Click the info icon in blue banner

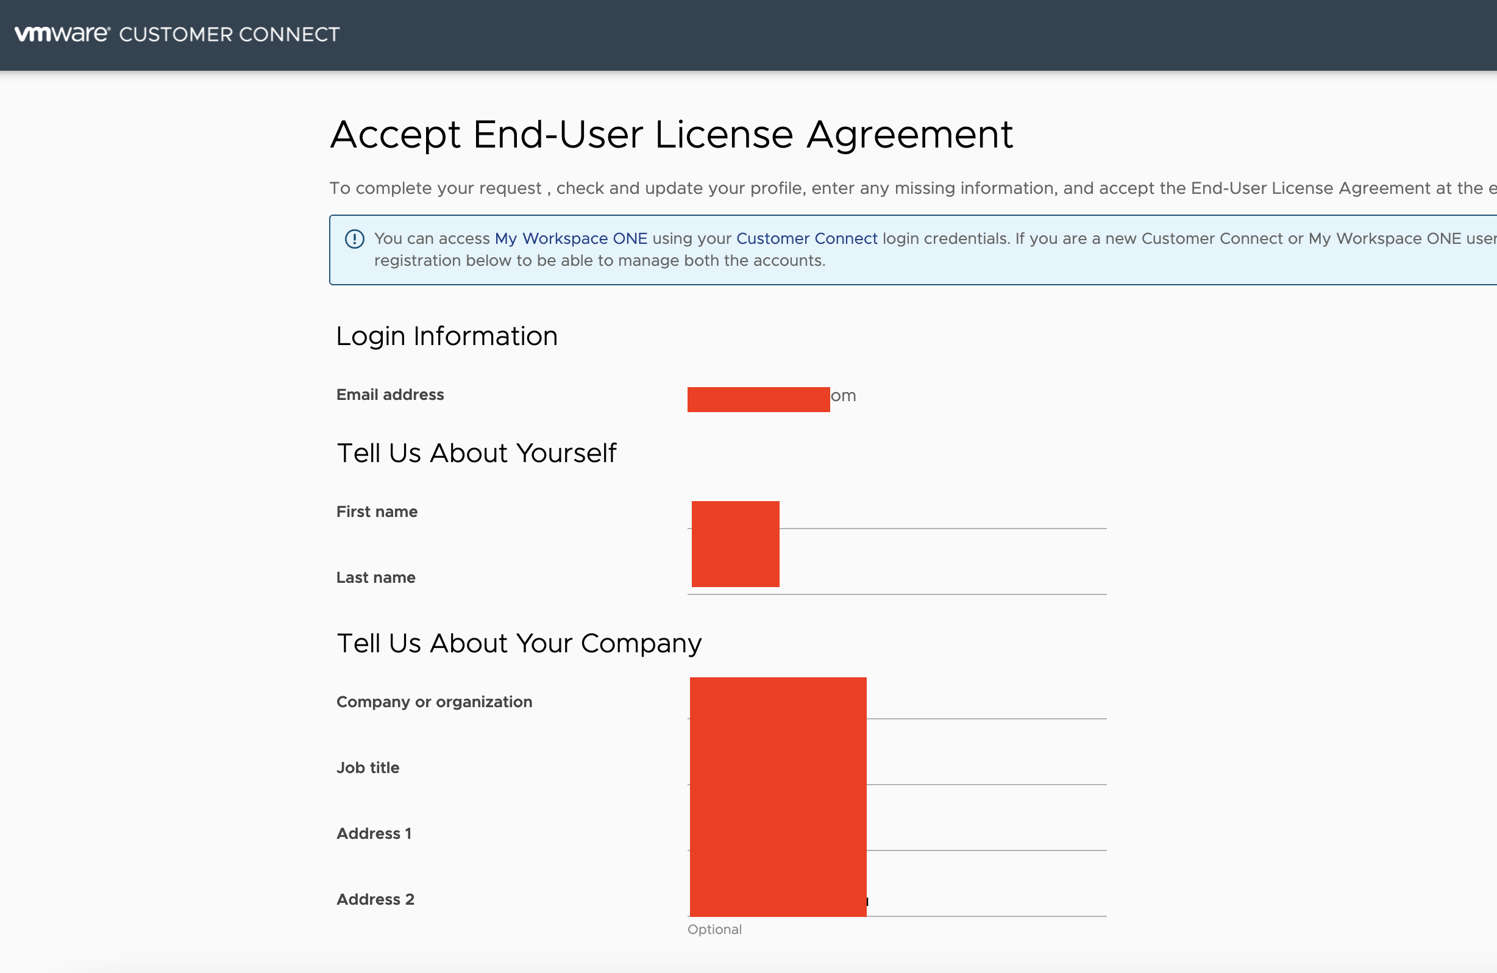pos(354,239)
